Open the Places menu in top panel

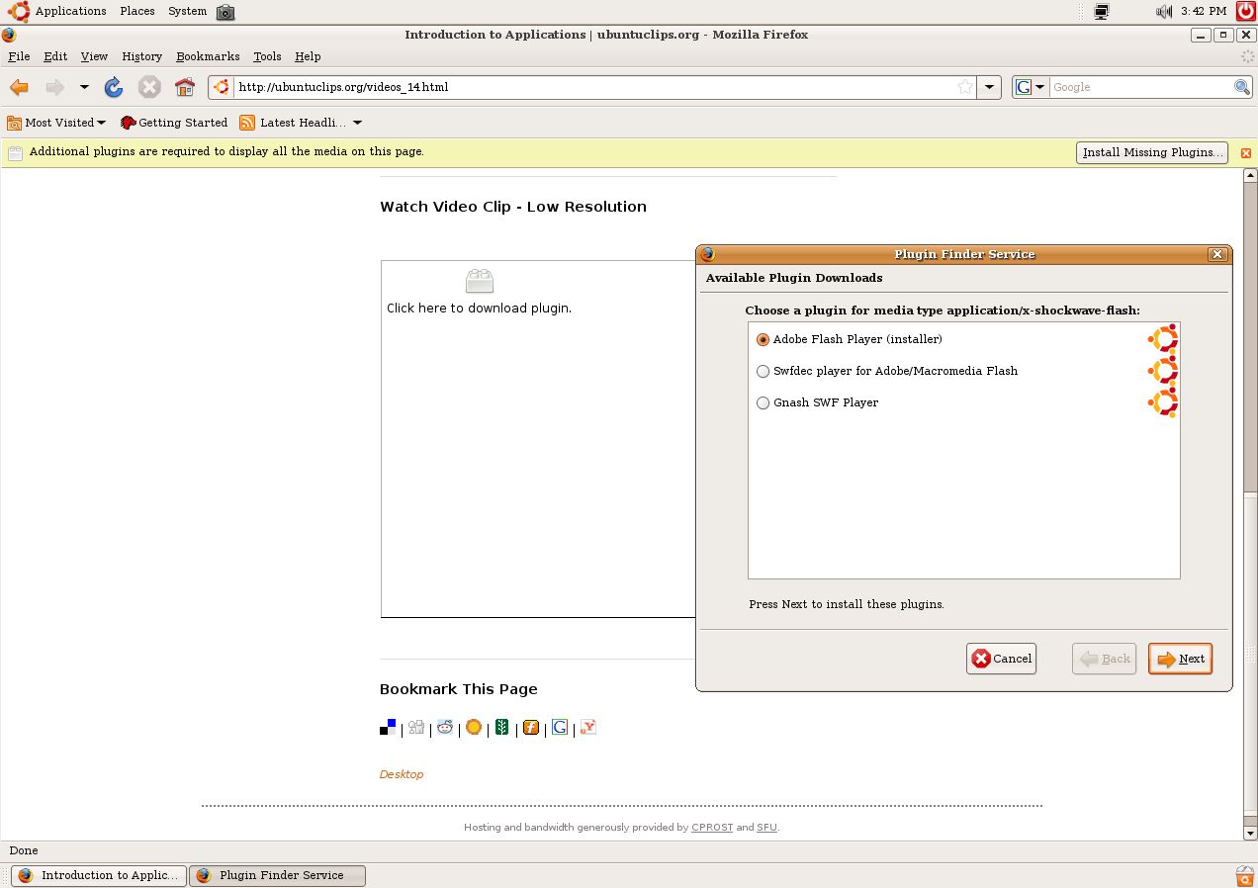pos(137,12)
